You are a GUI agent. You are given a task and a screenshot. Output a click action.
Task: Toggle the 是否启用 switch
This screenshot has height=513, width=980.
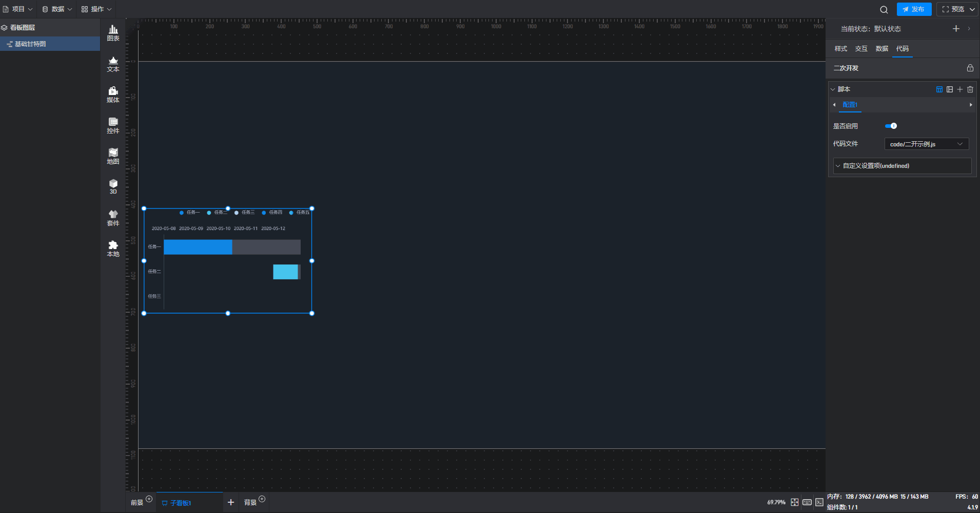[x=891, y=126]
